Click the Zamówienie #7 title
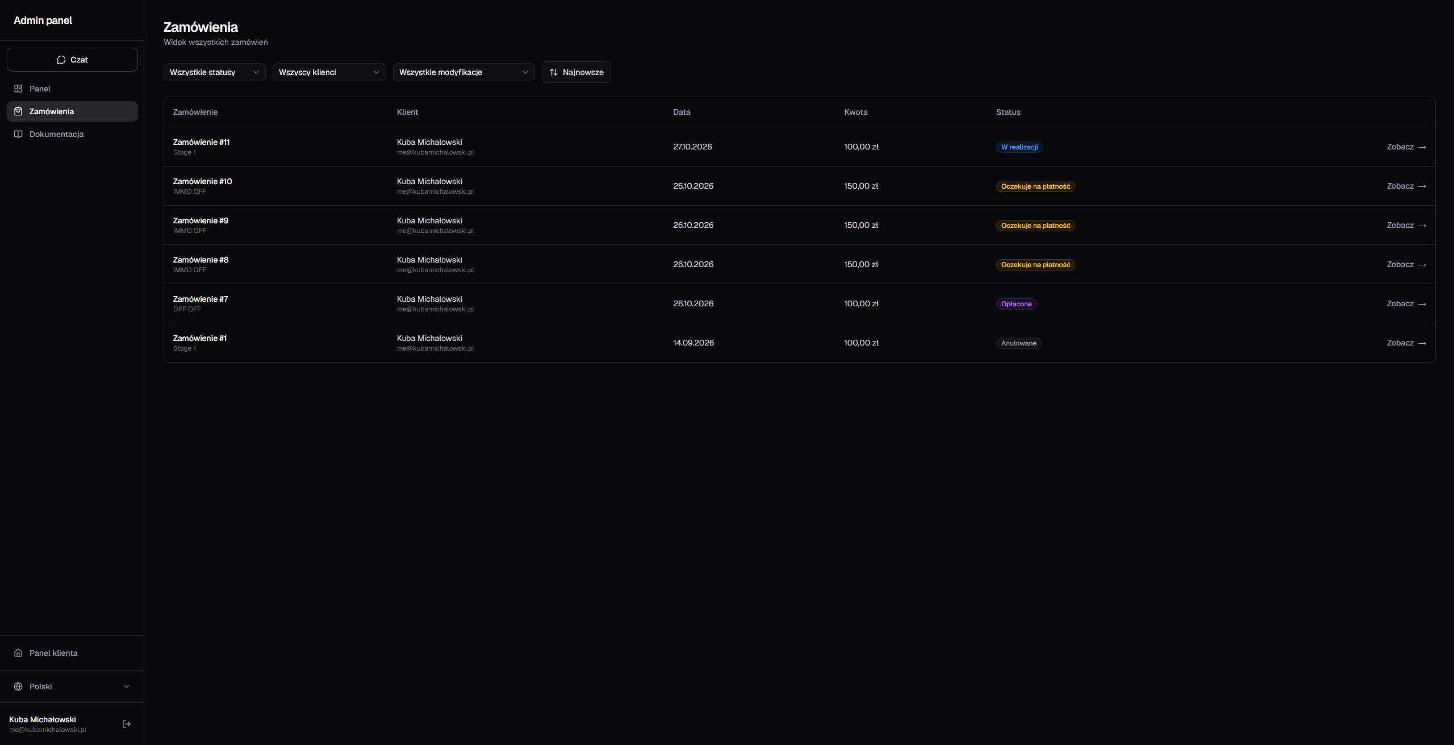 pyautogui.click(x=200, y=299)
